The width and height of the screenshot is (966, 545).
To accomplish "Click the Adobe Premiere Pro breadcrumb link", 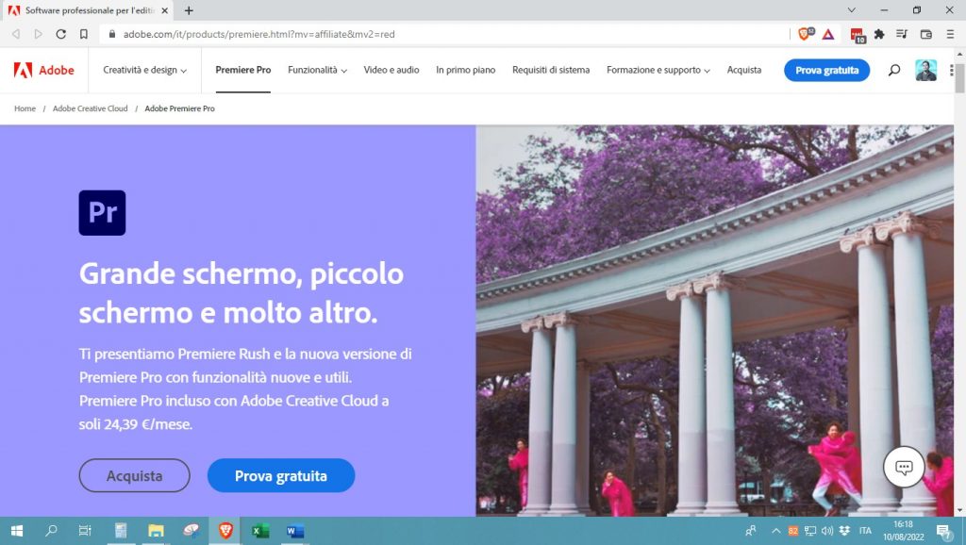I will pos(179,108).
